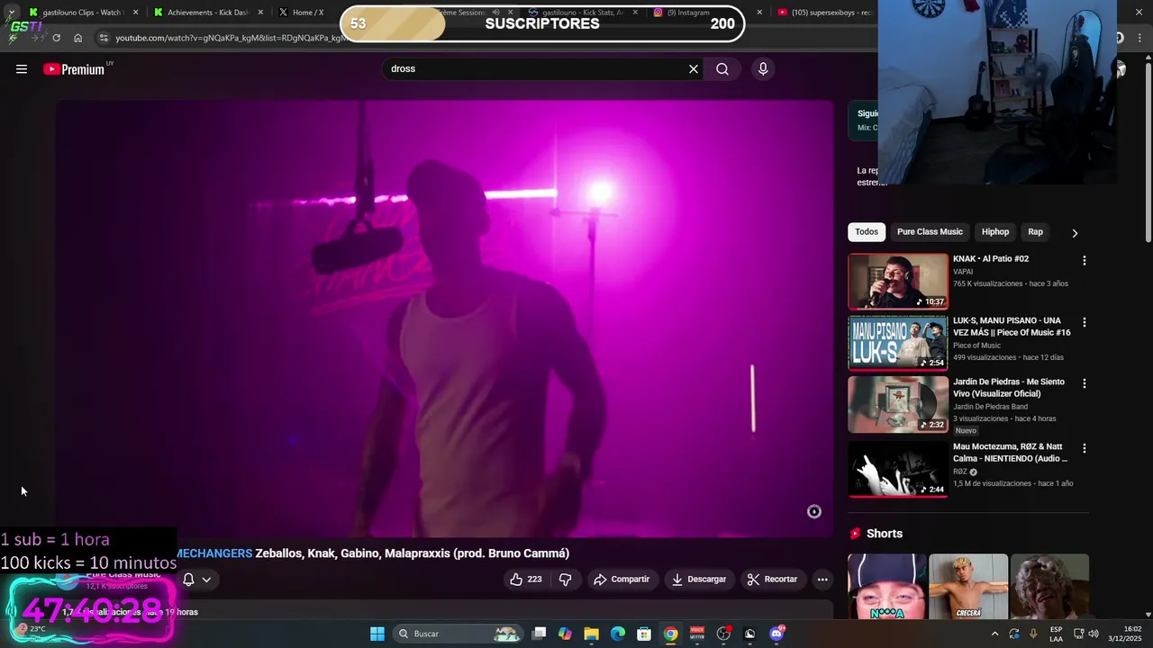The width and height of the screenshot is (1153, 648).
Task: Click the player's circular overlay icon bottom-right
Action: tap(813, 511)
